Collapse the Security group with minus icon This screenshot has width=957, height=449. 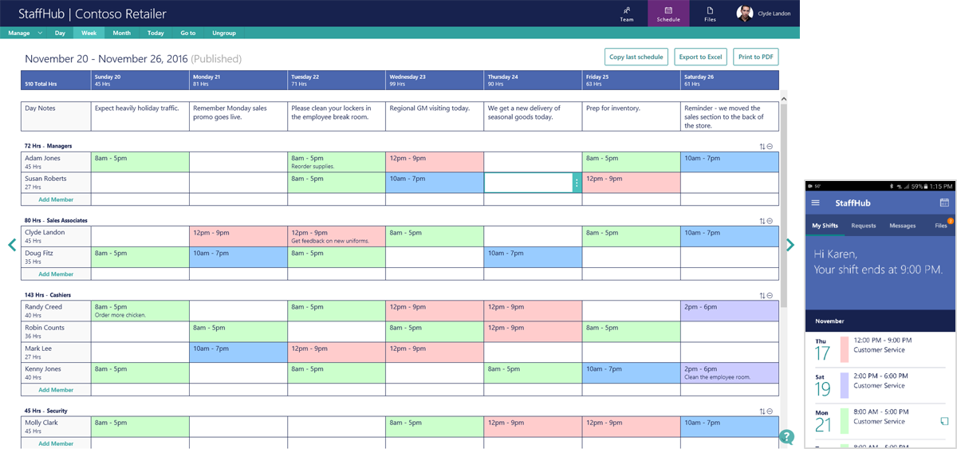[x=771, y=412]
